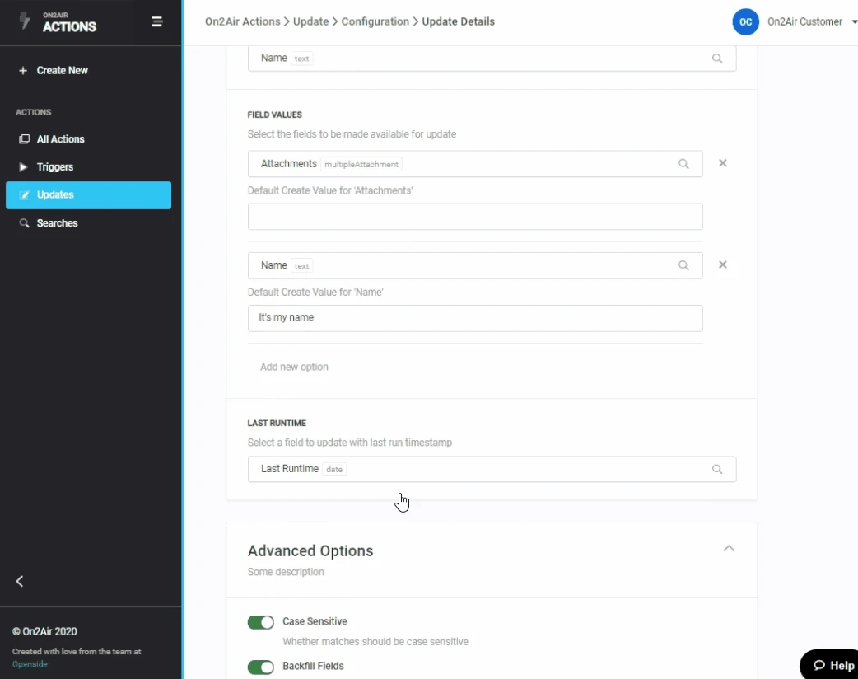The image size is (858, 679).
Task: Collapse the sidebar with left arrow
Action: pos(20,581)
